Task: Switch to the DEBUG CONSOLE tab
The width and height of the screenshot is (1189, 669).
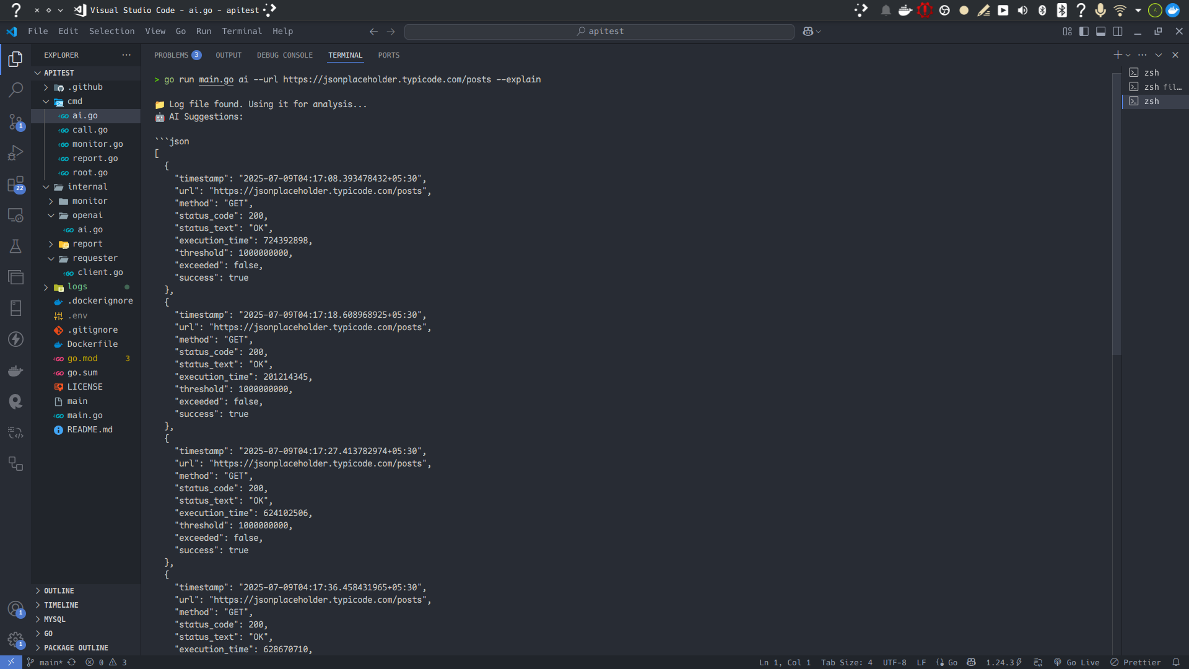Action: (x=285, y=55)
